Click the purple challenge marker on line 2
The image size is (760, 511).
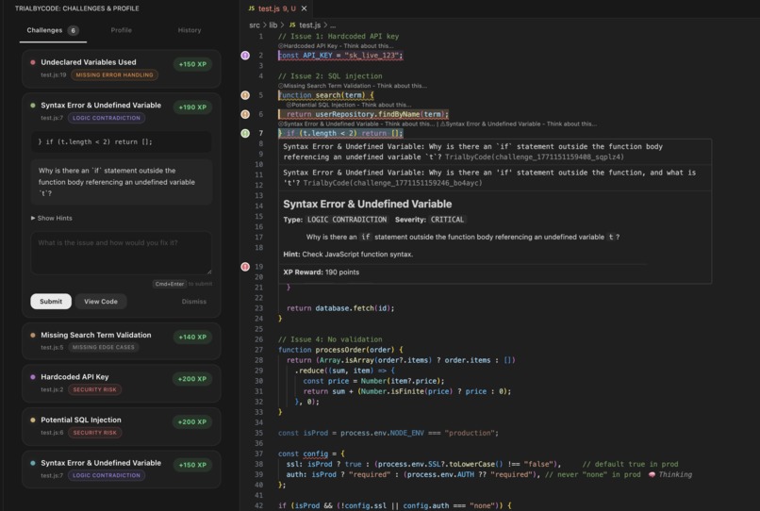pos(245,56)
